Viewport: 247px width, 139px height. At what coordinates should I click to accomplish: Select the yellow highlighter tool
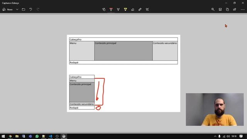tap(125, 9)
